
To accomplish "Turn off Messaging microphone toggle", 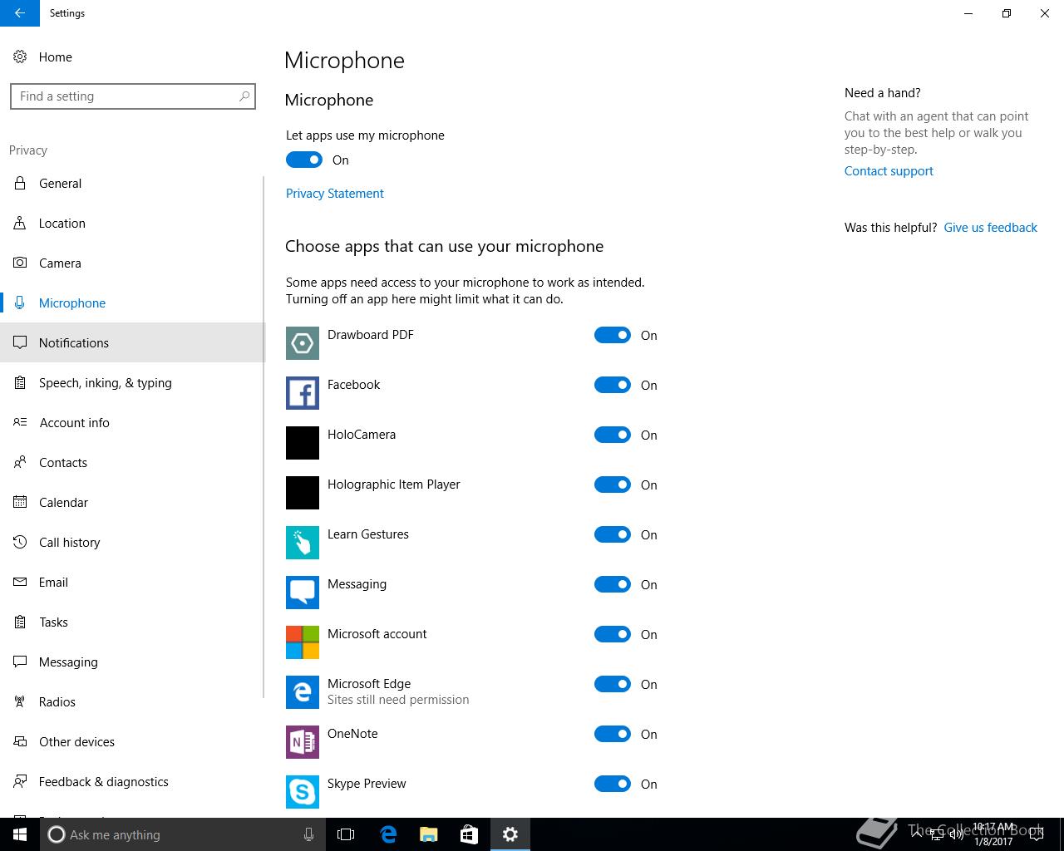I will pos(613,584).
